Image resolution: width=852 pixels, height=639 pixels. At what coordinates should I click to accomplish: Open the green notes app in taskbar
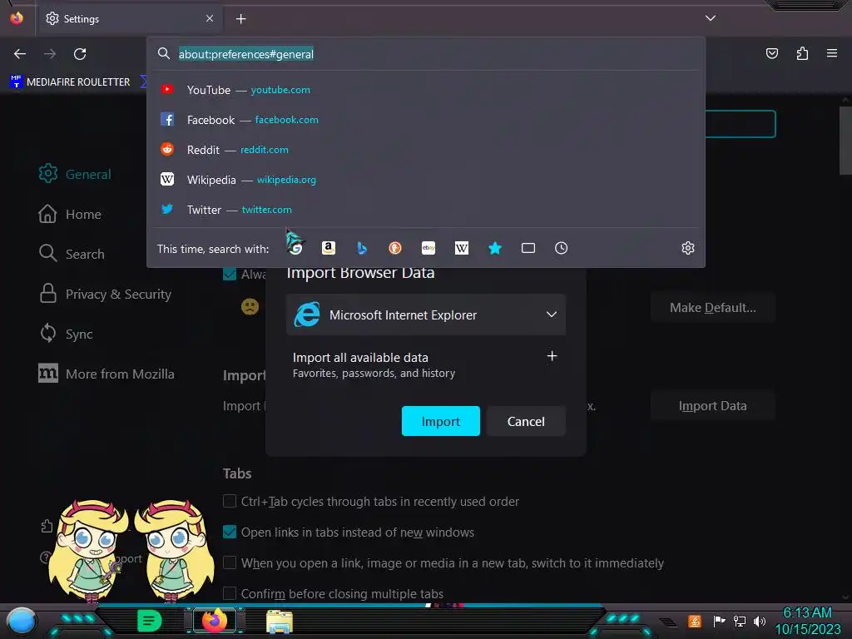click(150, 620)
